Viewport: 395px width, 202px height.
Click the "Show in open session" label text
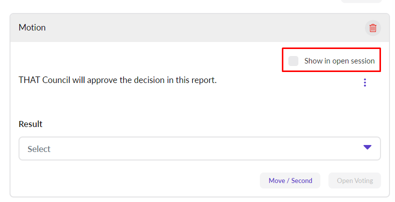click(x=339, y=61)
